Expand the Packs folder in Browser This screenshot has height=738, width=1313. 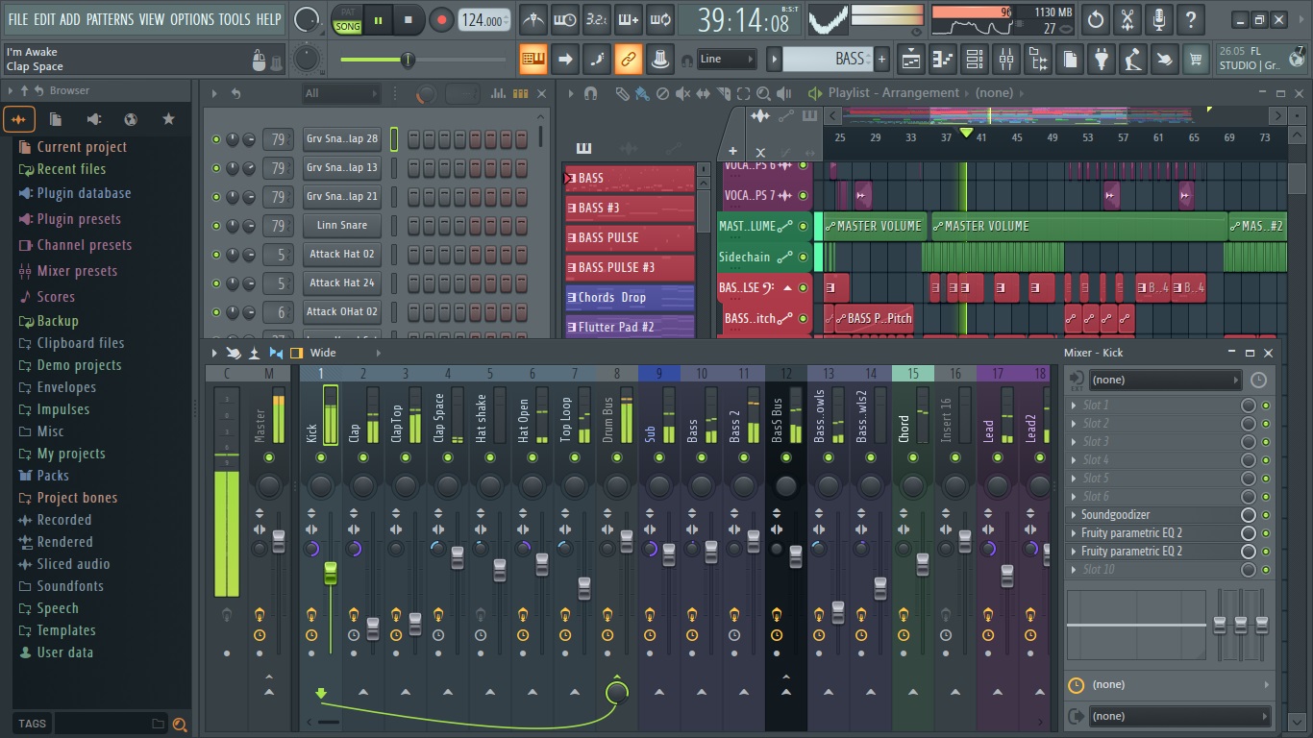tap(52, 476)
